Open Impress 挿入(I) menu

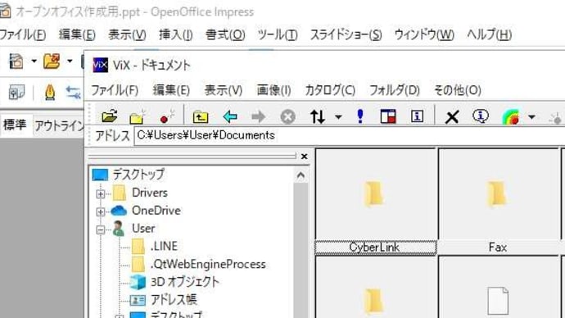tap(176, 35)
